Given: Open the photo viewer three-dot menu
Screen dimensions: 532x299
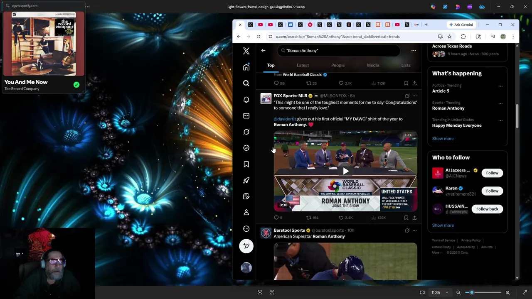Looking at the screenshot, I should click(87, 7).
